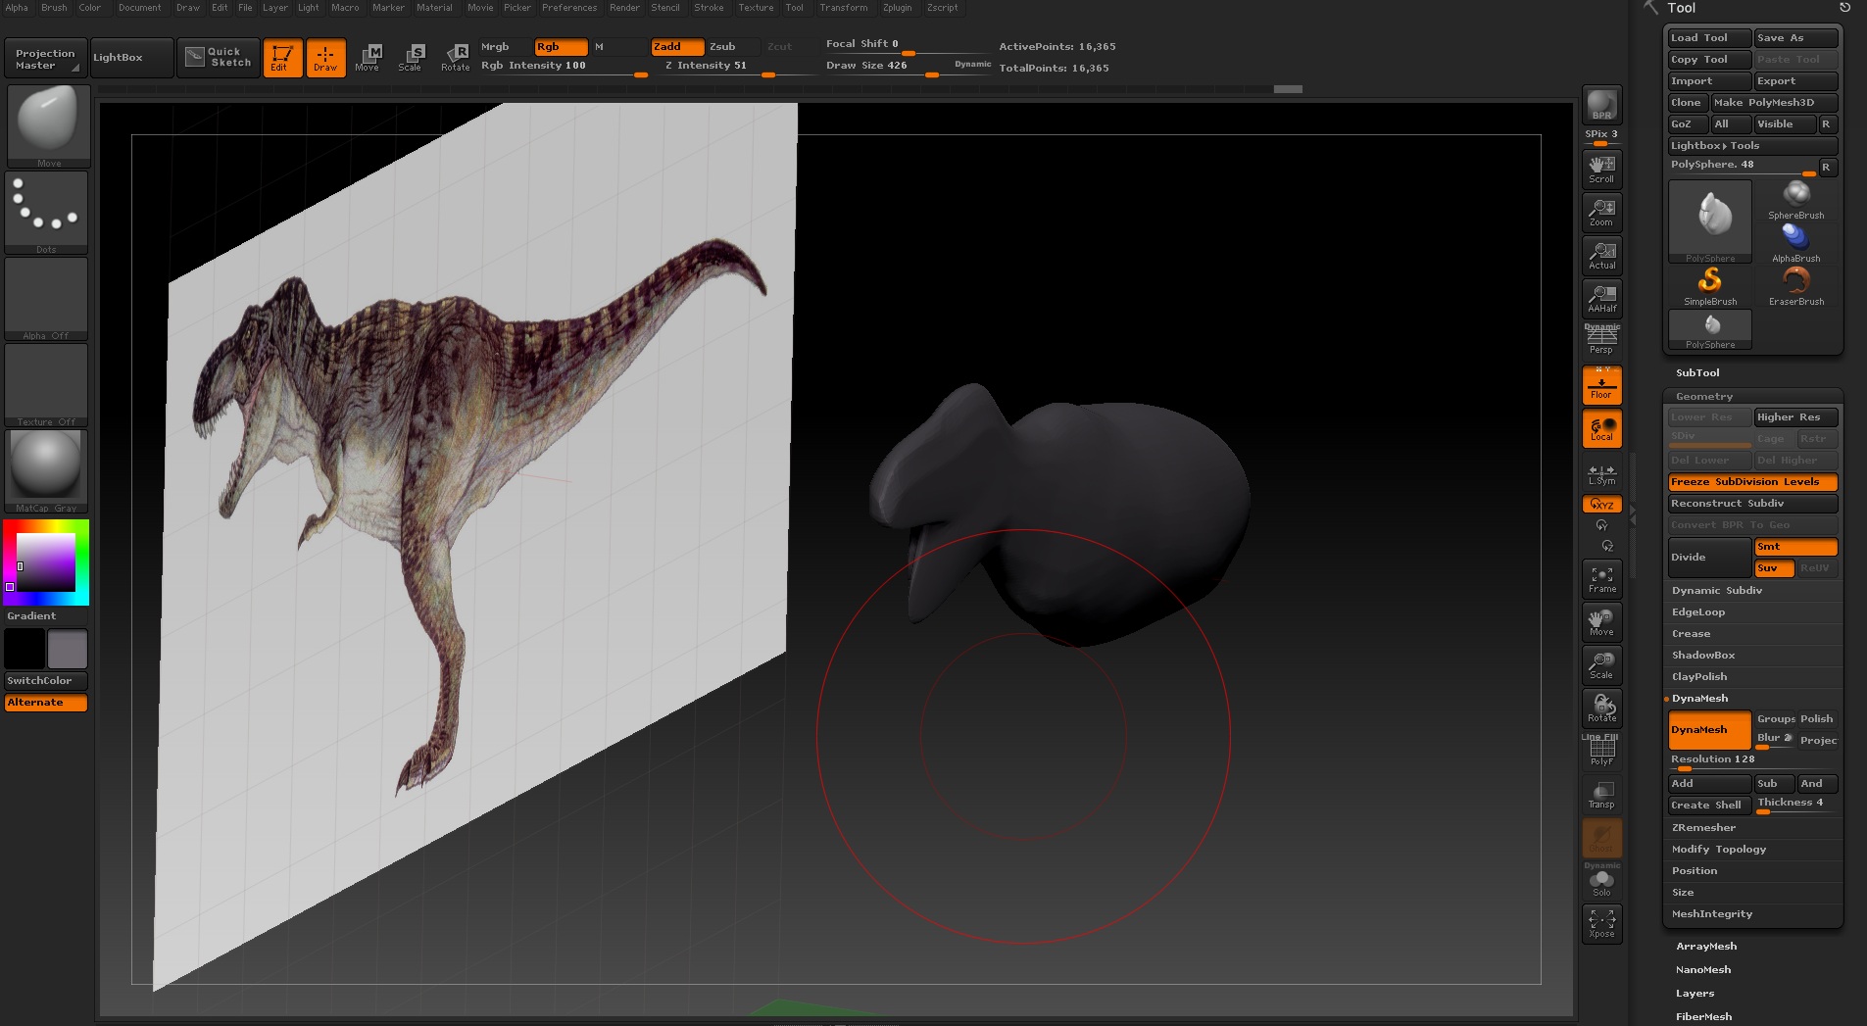Click the AAHalf view icon

1601,298
